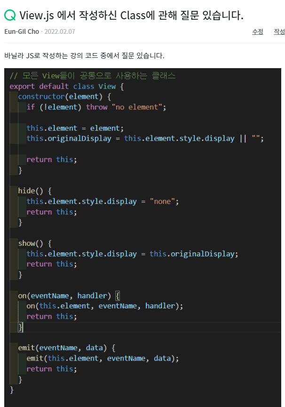The width and height of the screenshot is (285, 407).
Task: Click 'return this;' inside the constructor
Action: 52,160
